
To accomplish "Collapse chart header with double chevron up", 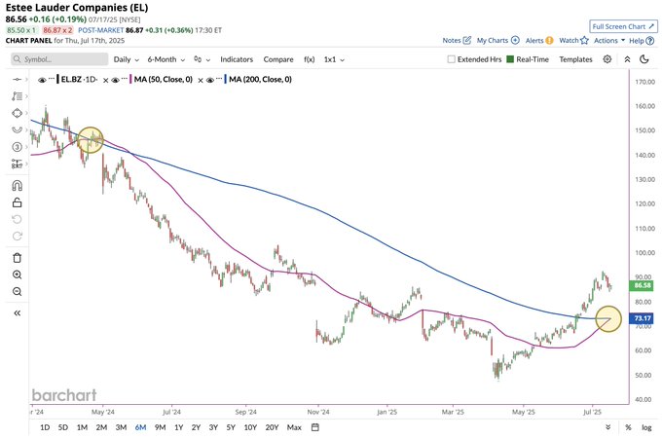I will click(x=627, y=59).
